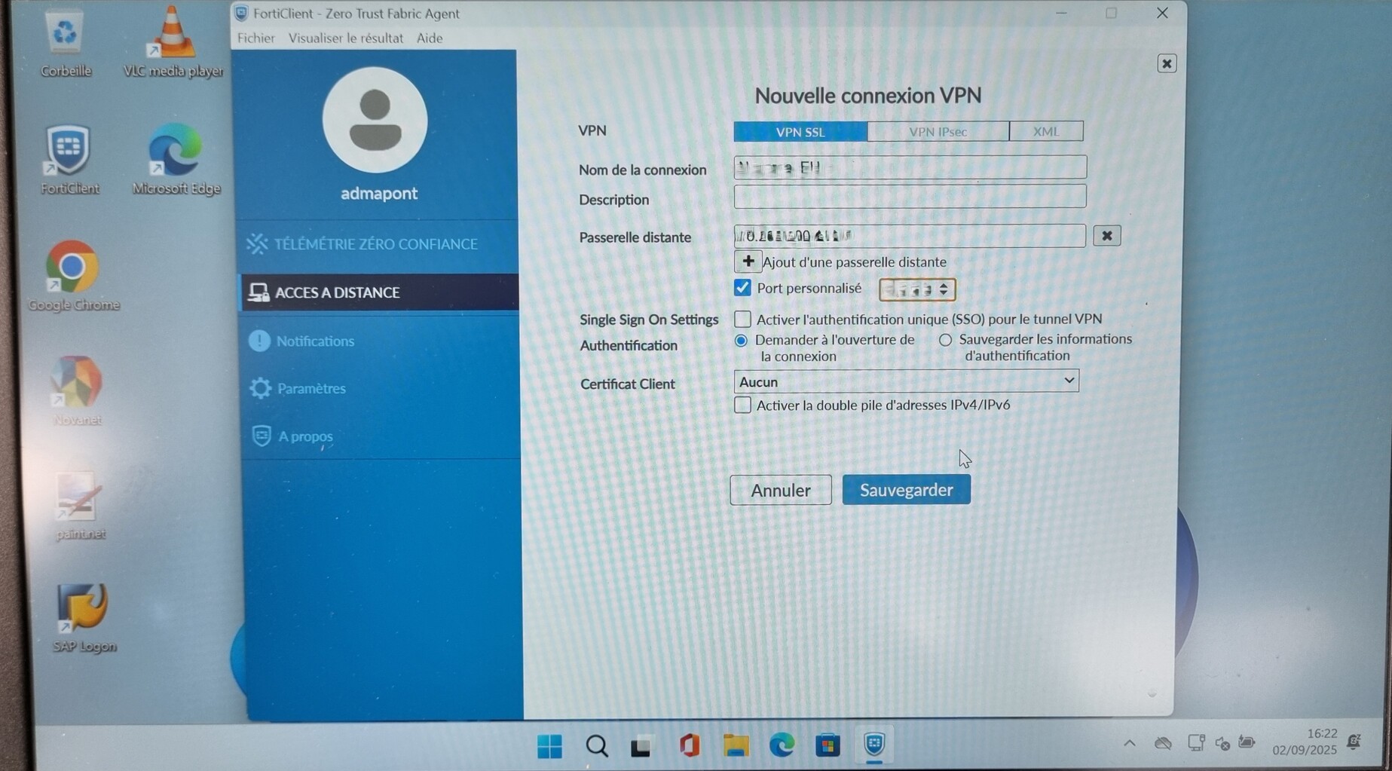Switch to the VPN IPsec tab

pos(938,131)
